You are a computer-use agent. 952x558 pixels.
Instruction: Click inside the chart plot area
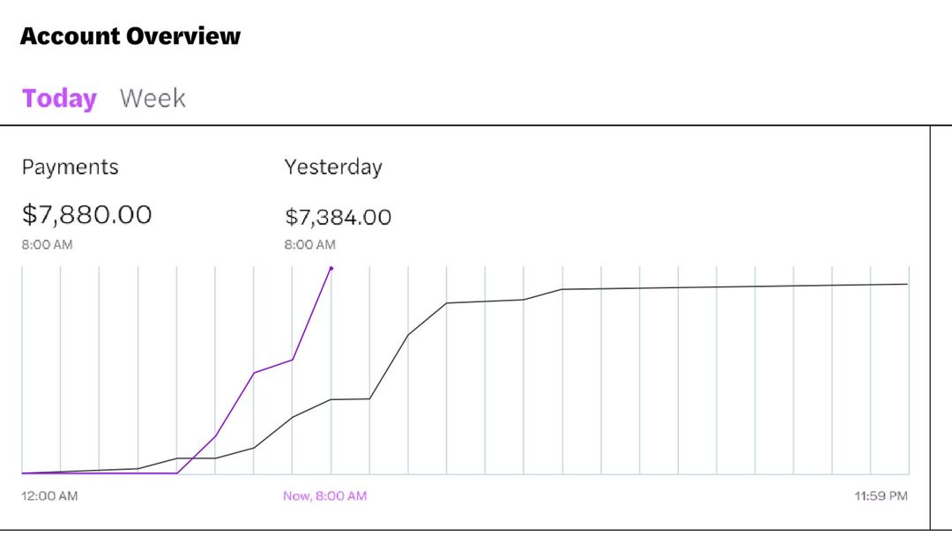[x=529, y=379]
